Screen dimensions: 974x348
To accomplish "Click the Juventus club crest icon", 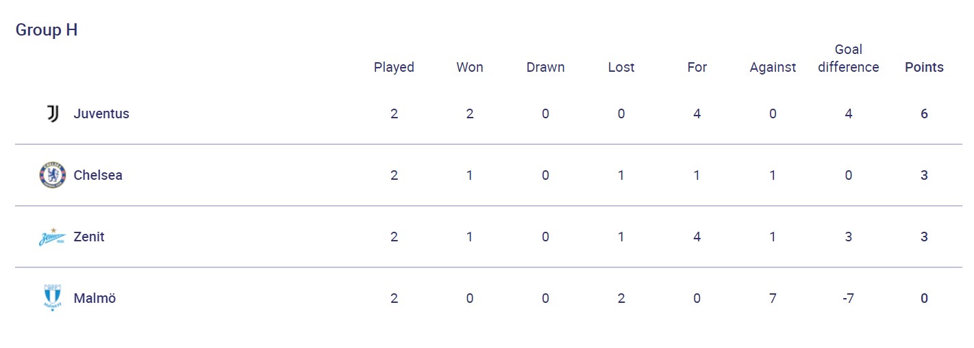I will click(52, 113).
